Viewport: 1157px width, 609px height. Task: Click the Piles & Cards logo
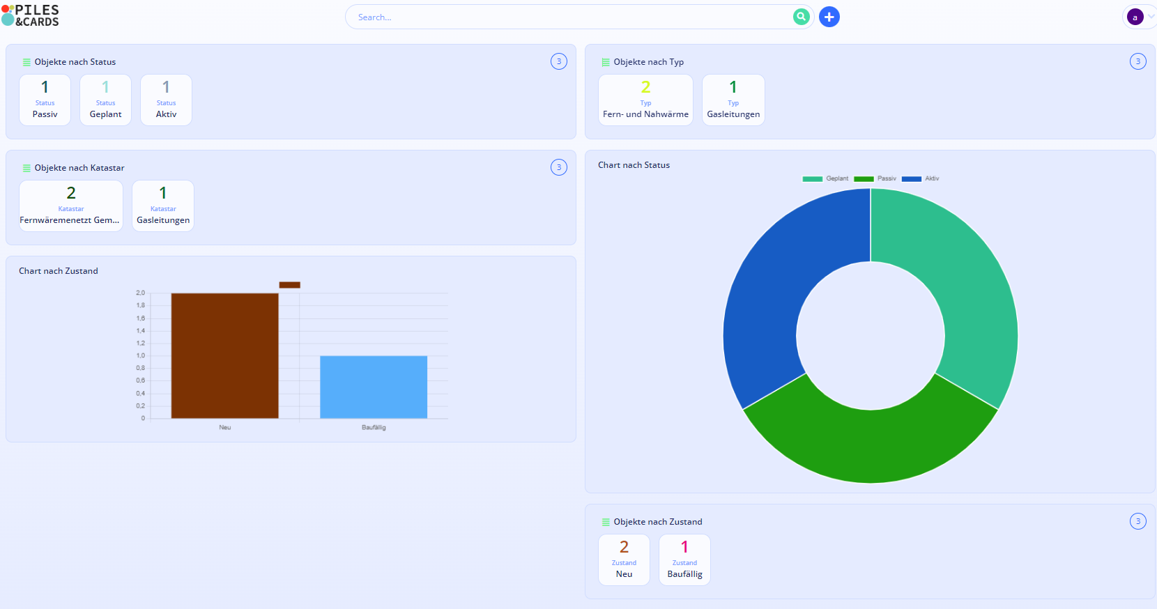point(31,15)
